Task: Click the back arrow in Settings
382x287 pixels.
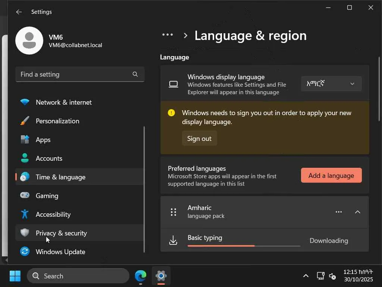Action: coord(19,12)
